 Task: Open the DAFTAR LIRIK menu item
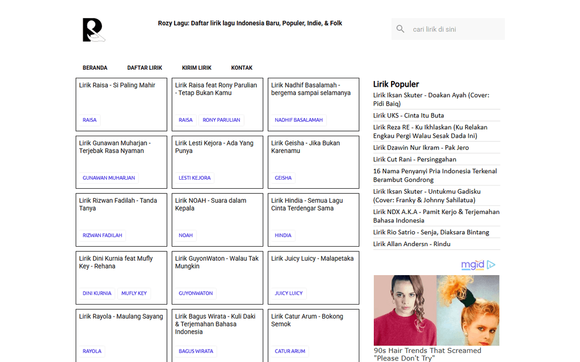tap(144, 68)
